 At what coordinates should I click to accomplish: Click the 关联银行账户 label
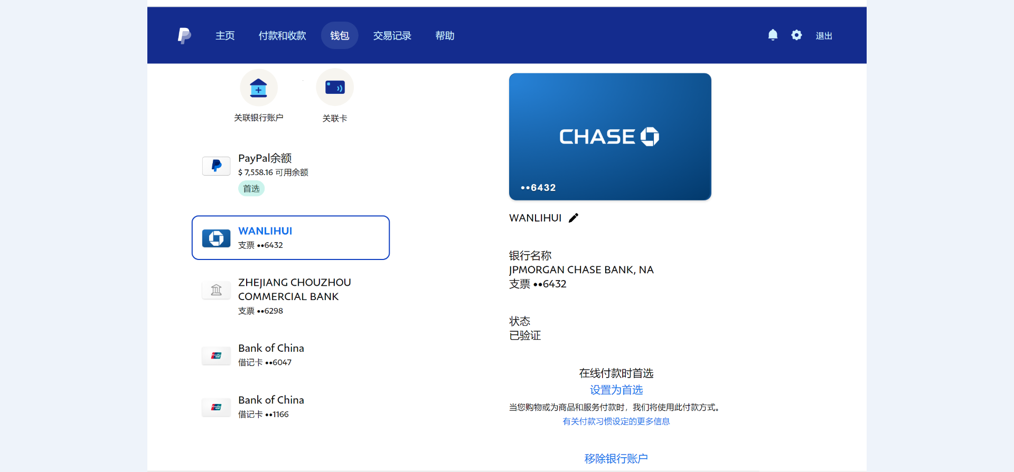click(x=259, y=118)
